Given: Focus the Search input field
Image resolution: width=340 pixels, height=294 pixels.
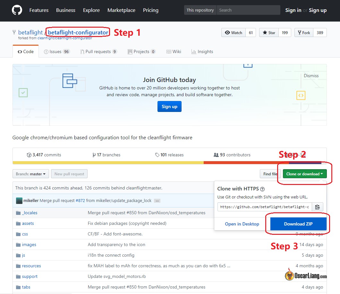Looking at the screenshot, I should [248, 10].
